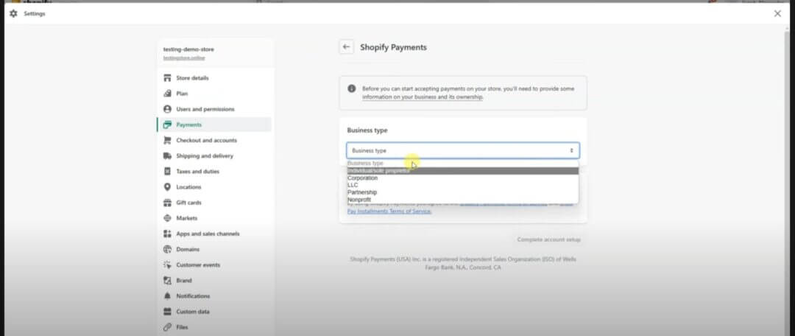Click the Notifications bell icon
Viewport: 795px width, 336px height.
[x=167, y=296]
